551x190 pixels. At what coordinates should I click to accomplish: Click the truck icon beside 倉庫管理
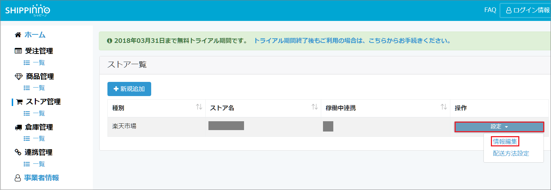(18, 127)
